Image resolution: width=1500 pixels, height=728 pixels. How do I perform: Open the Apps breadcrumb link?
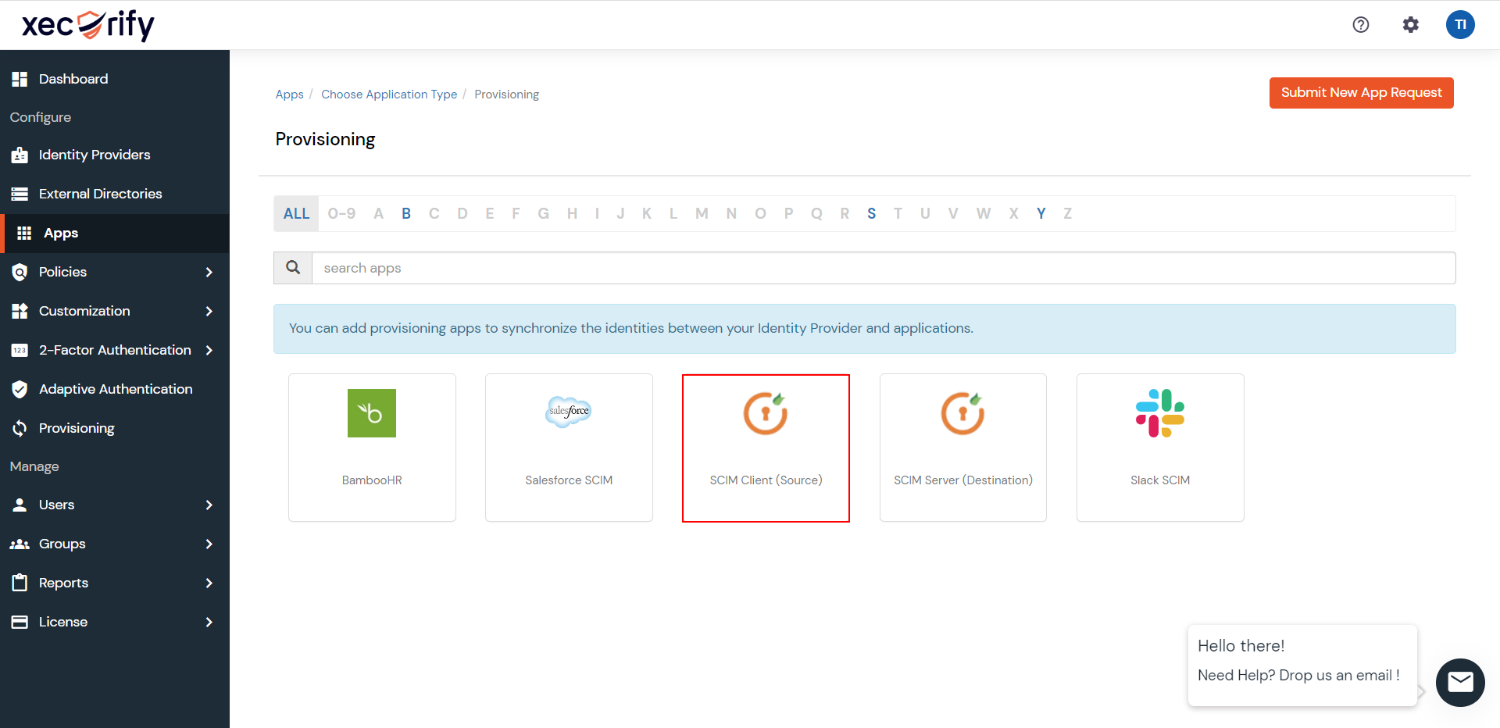point(289,94)
